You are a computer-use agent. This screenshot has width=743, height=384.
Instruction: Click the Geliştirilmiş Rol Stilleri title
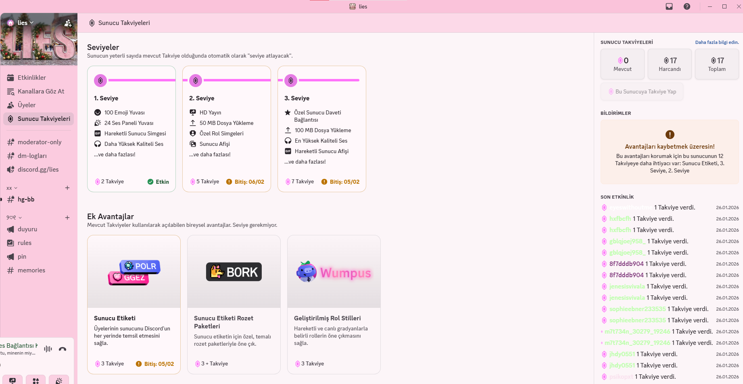(x=328, y=318)
